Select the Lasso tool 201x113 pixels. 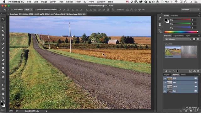pyautogui.click(x=3, y=27)
